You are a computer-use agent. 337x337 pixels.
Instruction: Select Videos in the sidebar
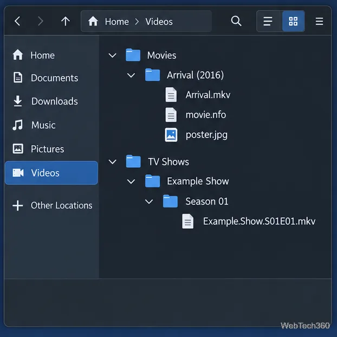click(x=51, y=173)
